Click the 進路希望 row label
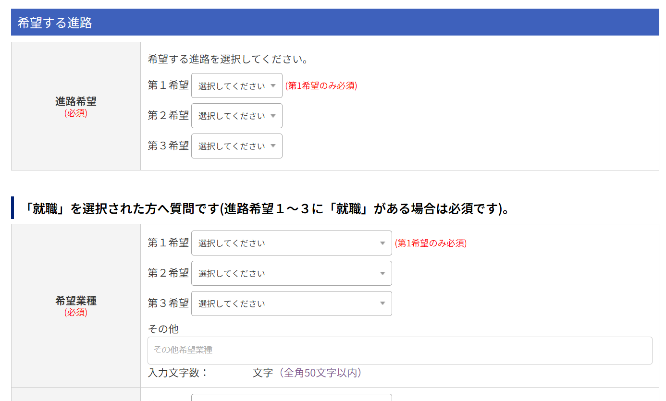666x401 pixels. (x=76, y=102)
